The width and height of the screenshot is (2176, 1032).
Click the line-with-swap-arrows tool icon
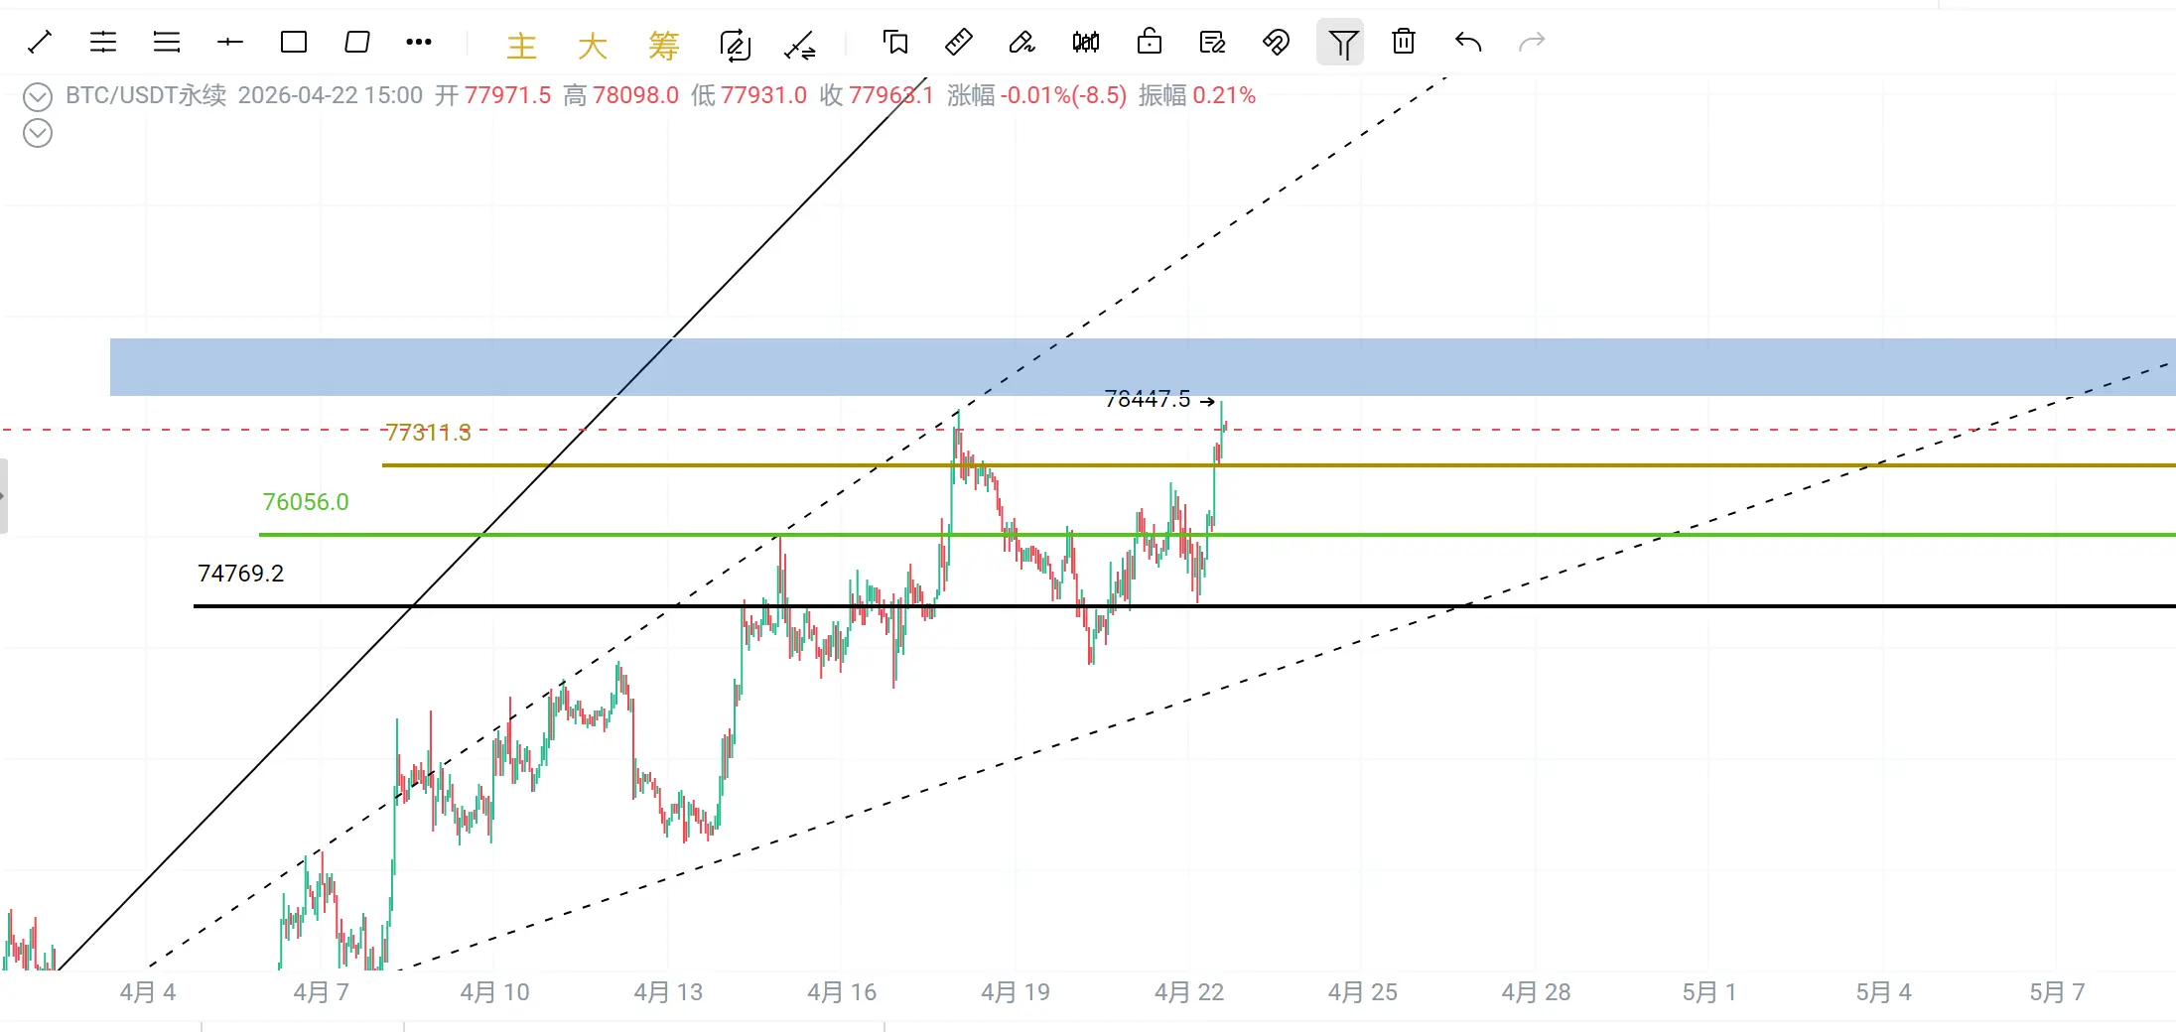[800, 46]
